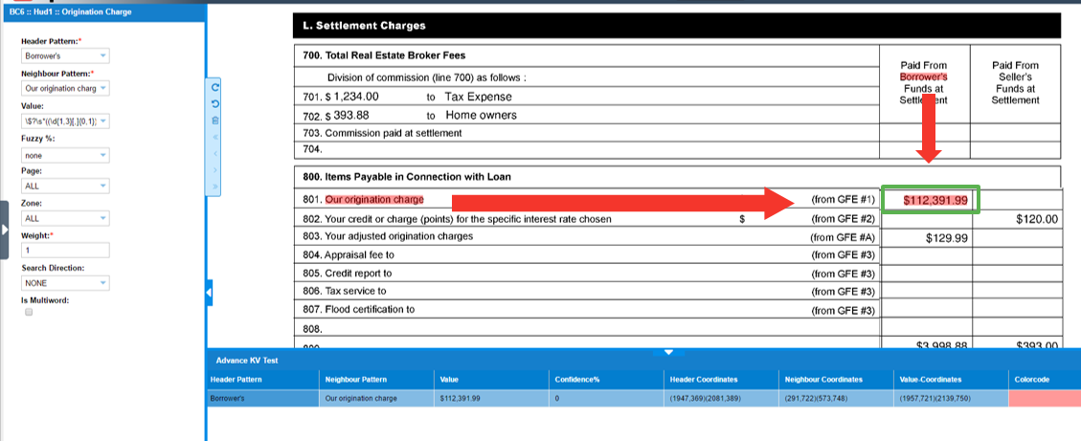Click the confidence value 0 cell
The width and height of the screenshot is (1081, 441).
point(607,398)
